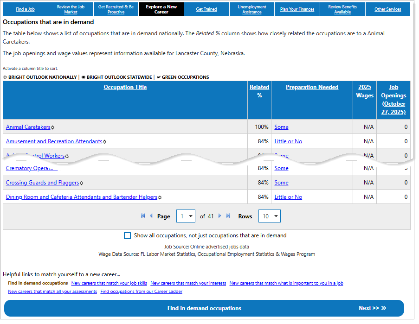The width and height of the screenshot is (419, 324).
Task: Switch to the Get Trained tab
Action: (x=206, y=9)
